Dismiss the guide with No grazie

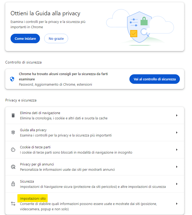(56, 38)
